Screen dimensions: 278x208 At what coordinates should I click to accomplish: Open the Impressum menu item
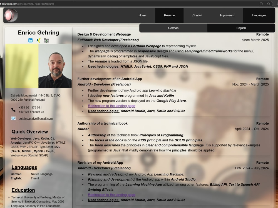[x=227, y=15]
